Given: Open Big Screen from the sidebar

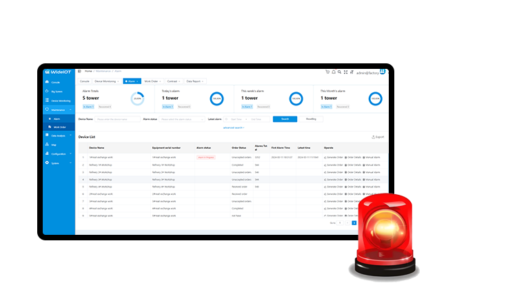Looking at the screenshot, I should [57, 91].
